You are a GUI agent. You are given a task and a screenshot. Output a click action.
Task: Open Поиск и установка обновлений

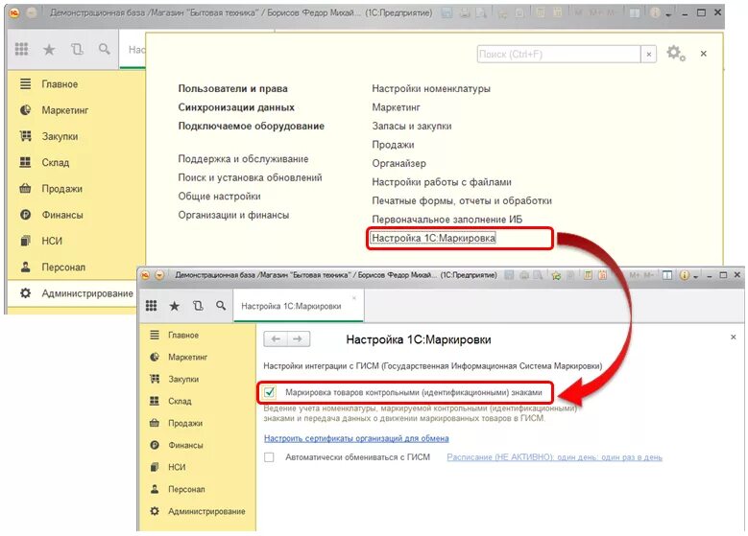click(250, 177)
